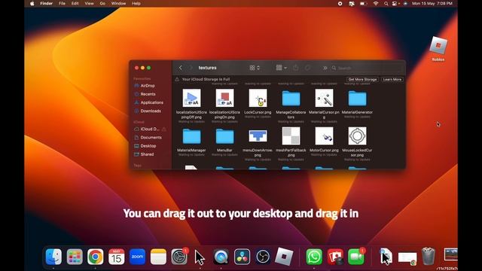Open Notes from the Dock
The width and height of the screenshot is (482, 271).
(x=158, y=257)
